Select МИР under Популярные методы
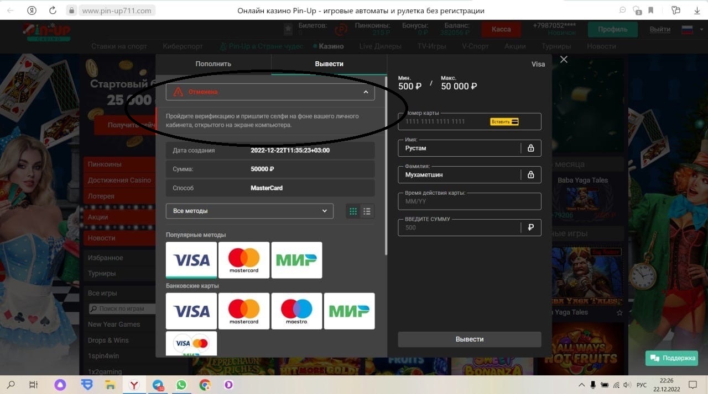708x394 pixels. (x=296, y=260)
